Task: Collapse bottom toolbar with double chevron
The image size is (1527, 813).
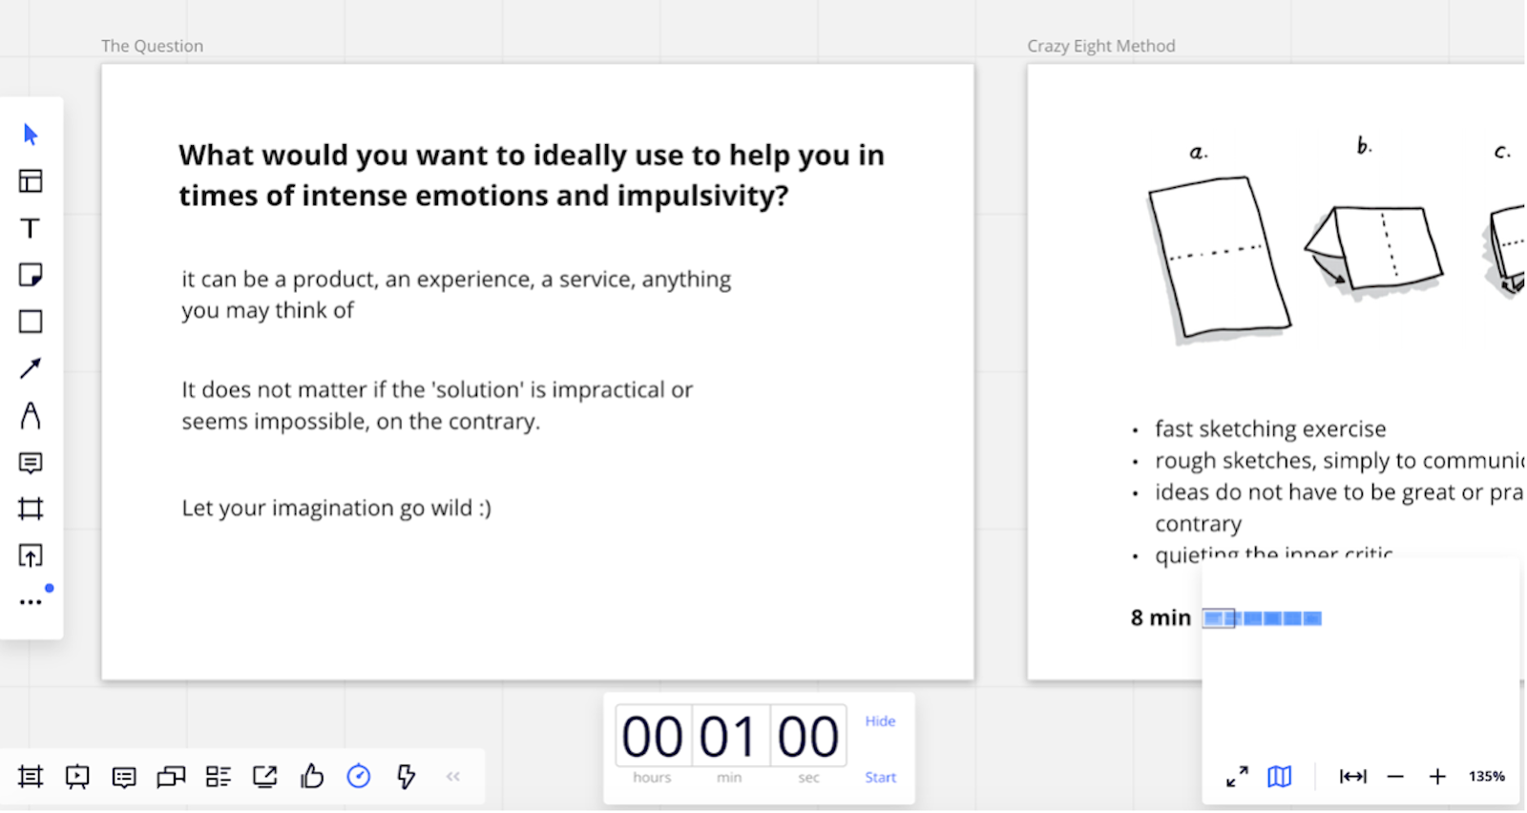Action: click(x=453, y=777)
